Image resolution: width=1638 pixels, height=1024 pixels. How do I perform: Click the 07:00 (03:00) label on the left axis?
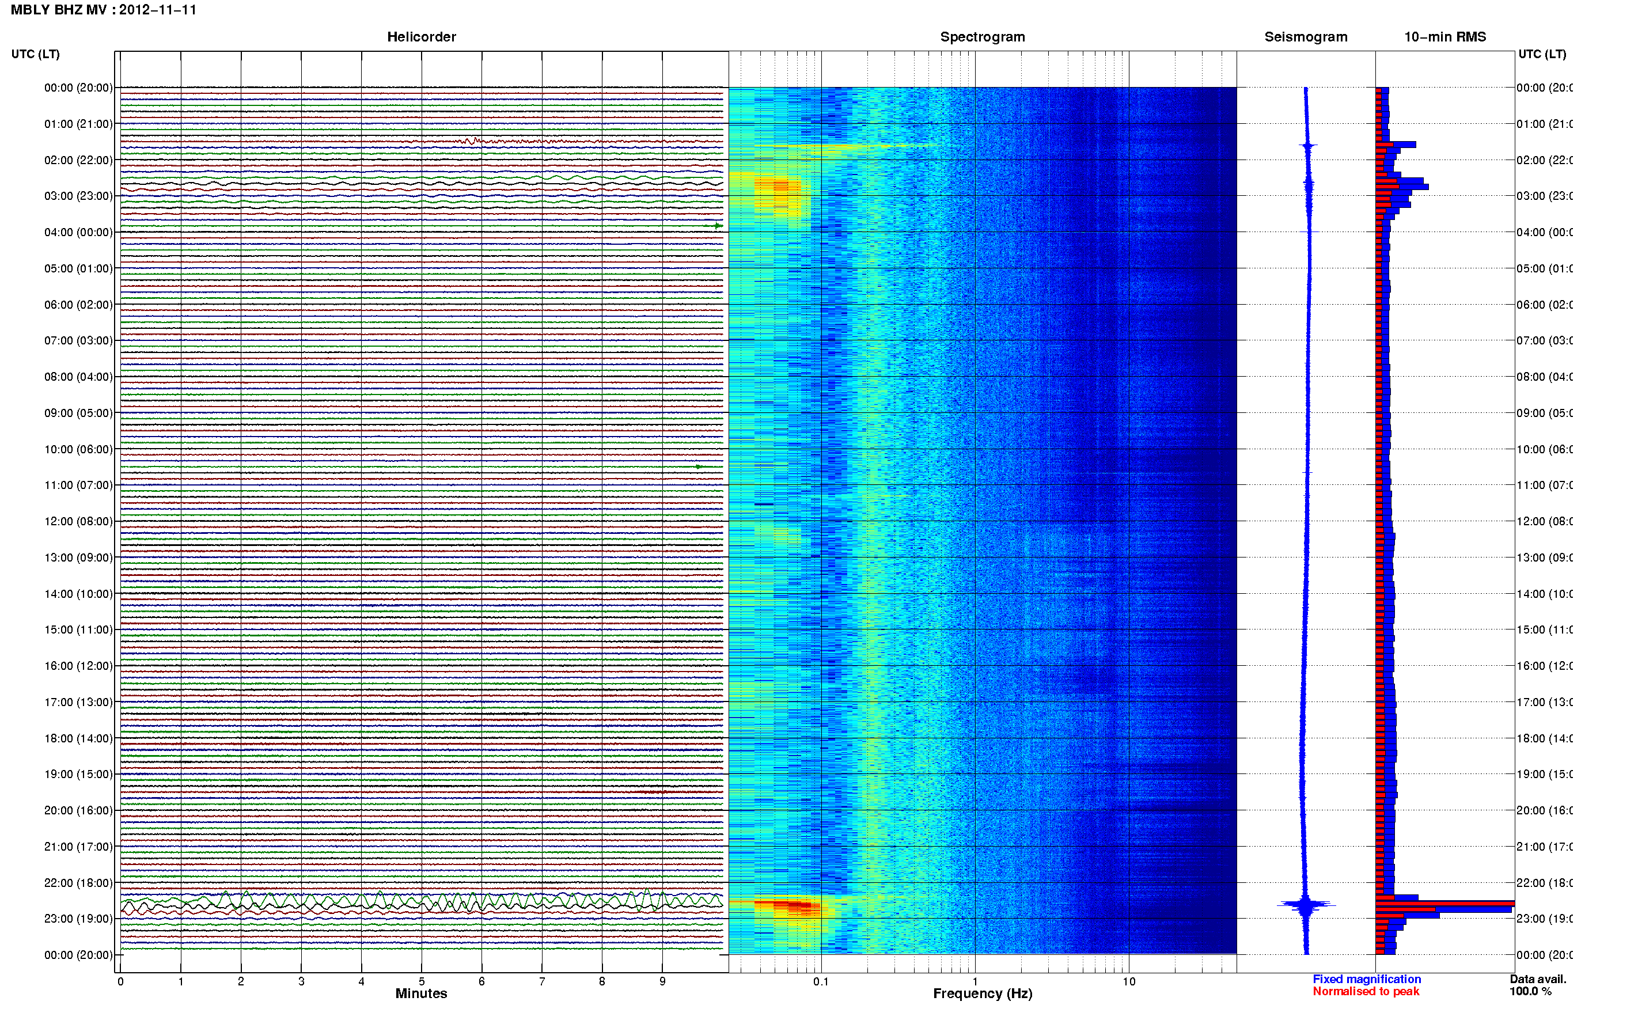click(78, 340)
